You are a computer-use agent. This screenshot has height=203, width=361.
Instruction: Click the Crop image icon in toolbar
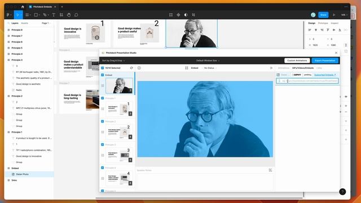(x=193, y=15)
